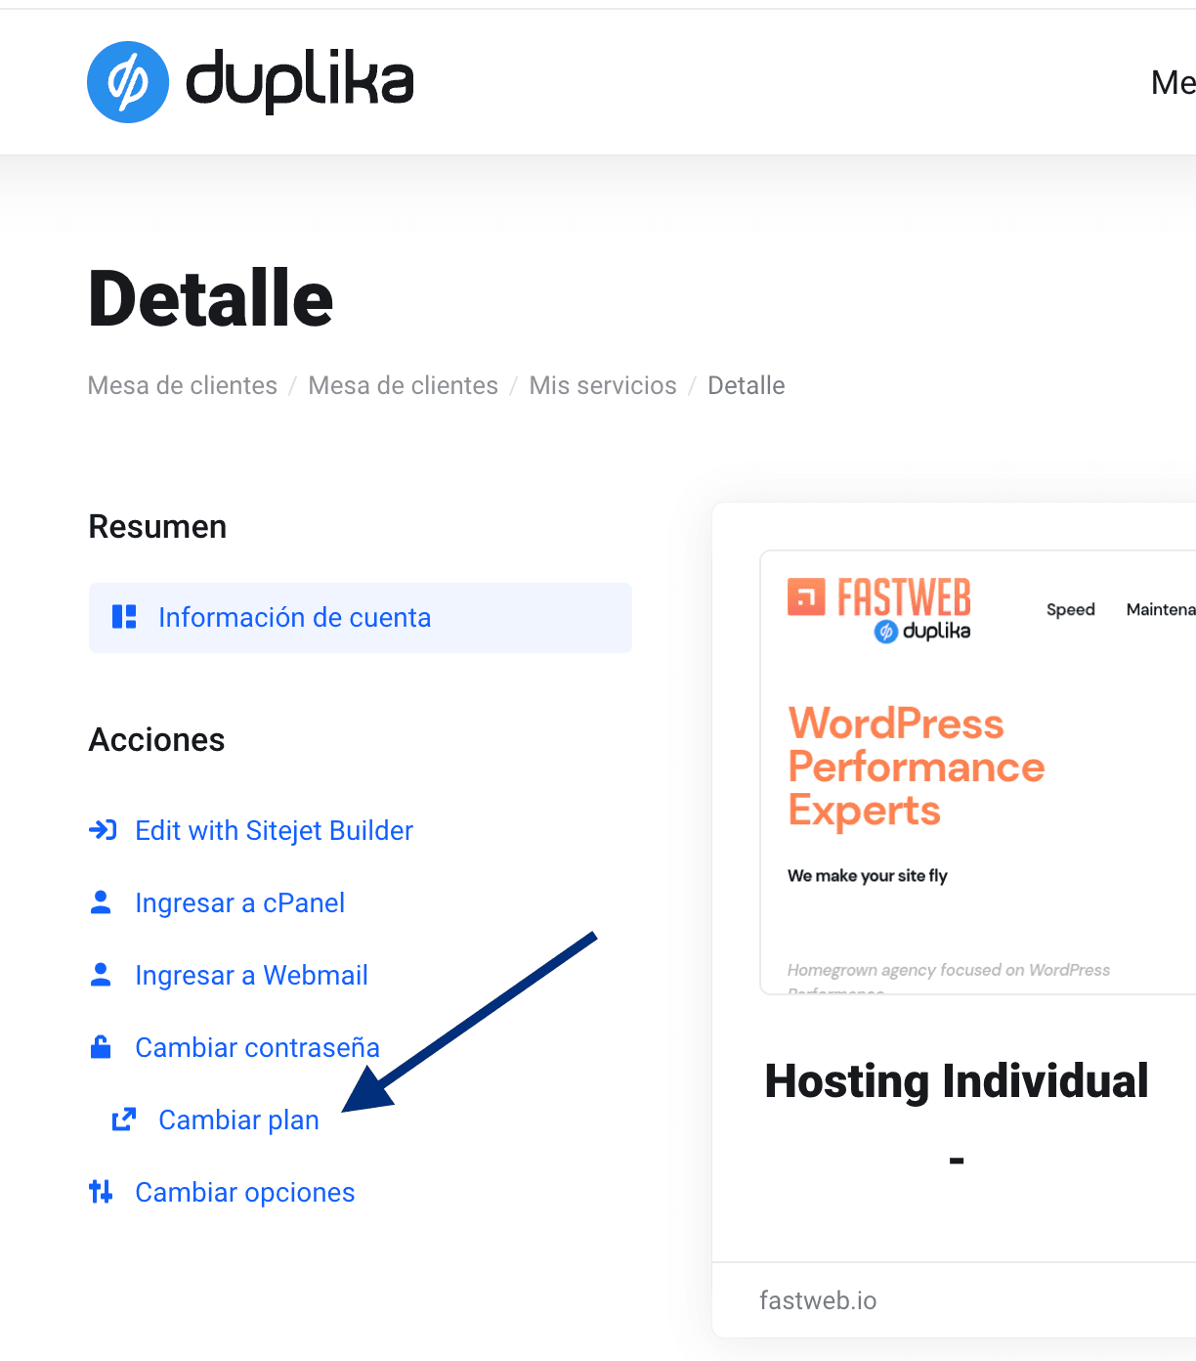
Task: Open the Información de cuenta section
Action: coord(294,618)
